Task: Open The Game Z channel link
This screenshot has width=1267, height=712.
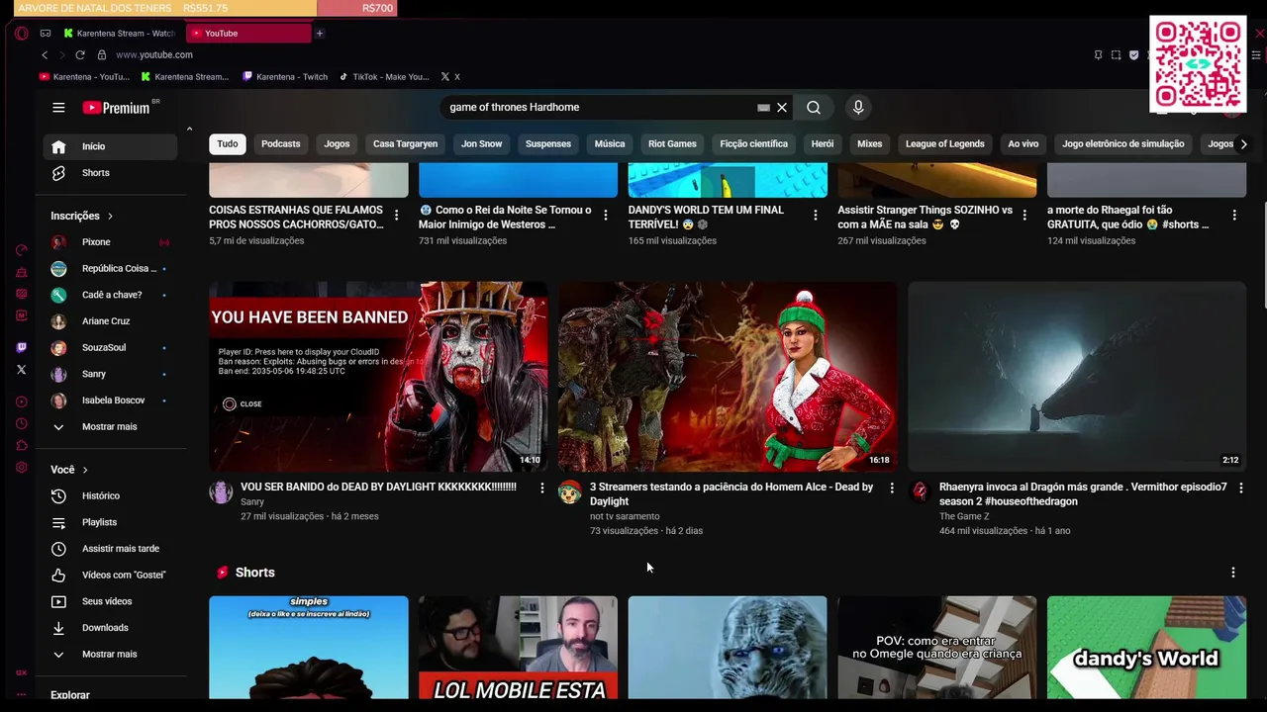Action: (x=964, y=516)
